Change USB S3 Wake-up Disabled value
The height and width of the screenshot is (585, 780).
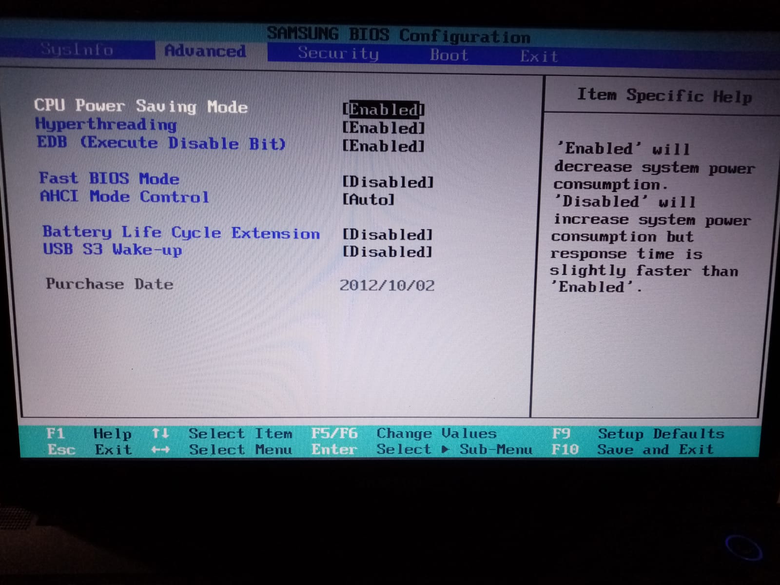tap(388, 252)
